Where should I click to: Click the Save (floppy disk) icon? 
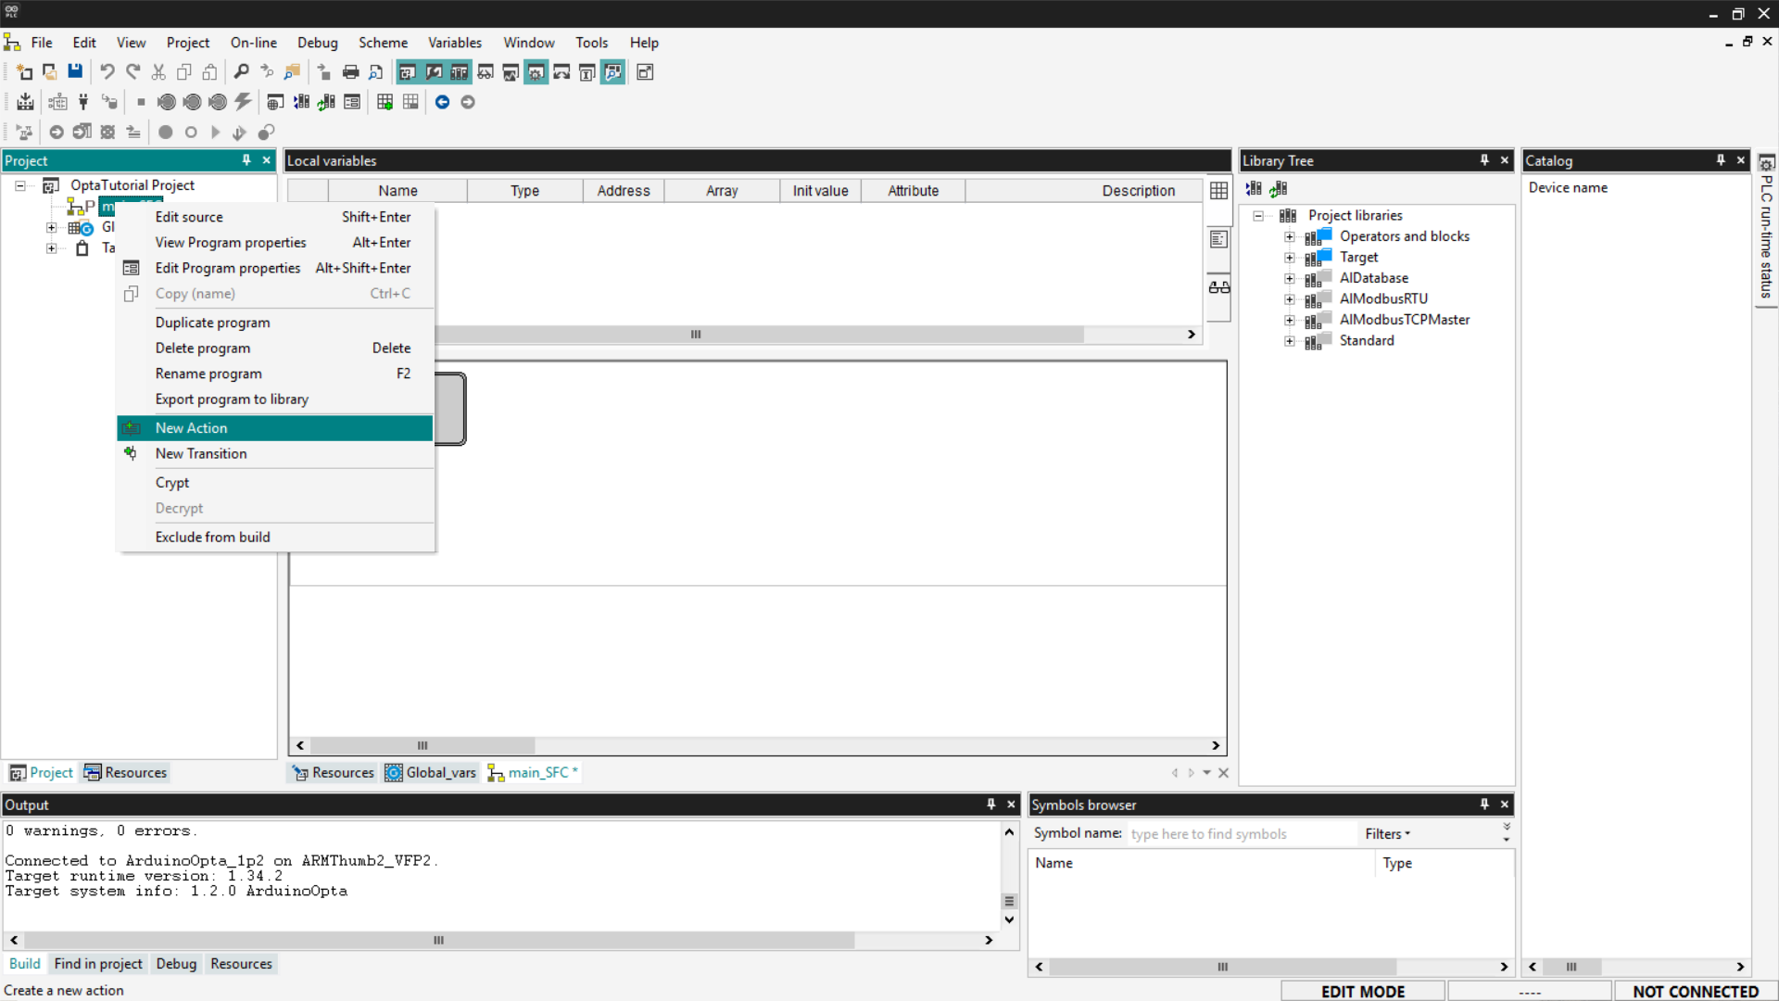[x=75, y=71]
